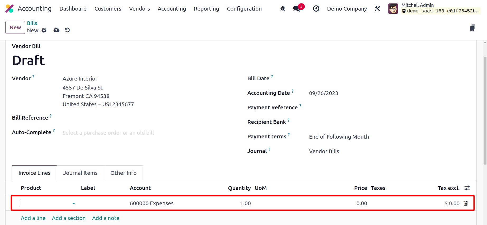
Task: Click the discard changes undo icon
Action: (x=67, y=30)
